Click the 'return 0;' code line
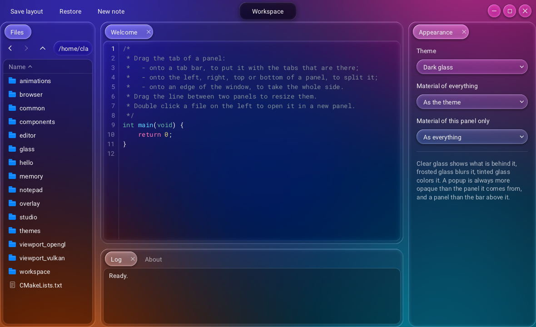This screenshot has width=536, height=327. 155,134
